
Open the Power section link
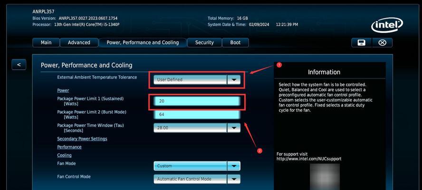[x=63, y=90]
